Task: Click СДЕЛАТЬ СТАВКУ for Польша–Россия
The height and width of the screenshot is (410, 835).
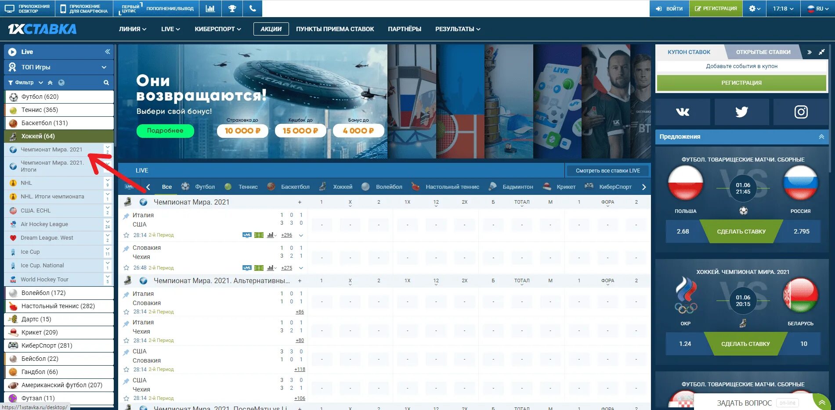Action: point(741,231)
